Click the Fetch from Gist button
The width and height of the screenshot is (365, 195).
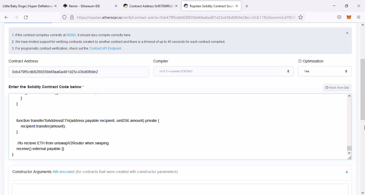337,88
